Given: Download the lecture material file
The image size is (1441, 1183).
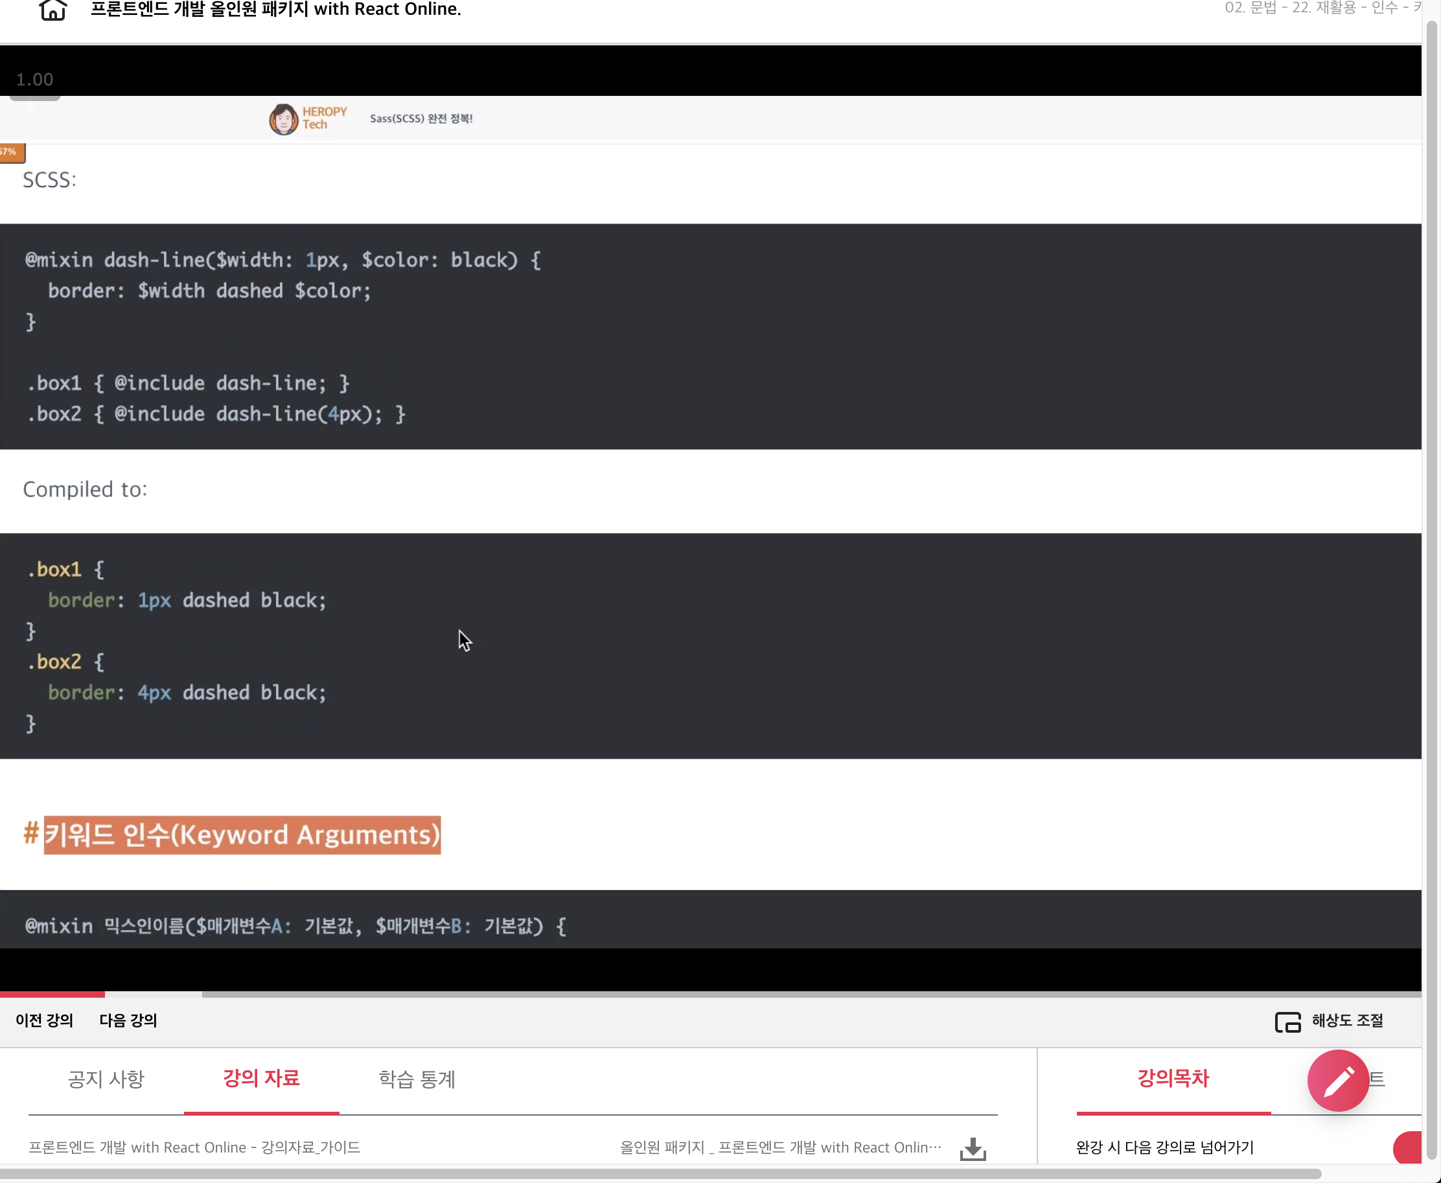Looking at the screenshot, I should click(x=972, y=1148).
